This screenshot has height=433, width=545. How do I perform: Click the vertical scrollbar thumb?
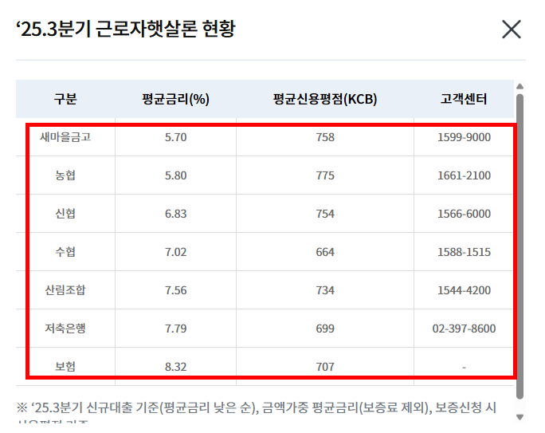[x=520, y=246]
